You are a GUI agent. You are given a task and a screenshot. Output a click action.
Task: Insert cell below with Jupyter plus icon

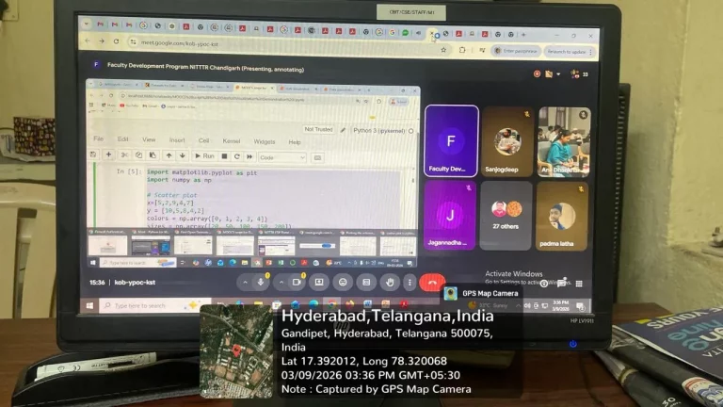[x=109, y=155]
